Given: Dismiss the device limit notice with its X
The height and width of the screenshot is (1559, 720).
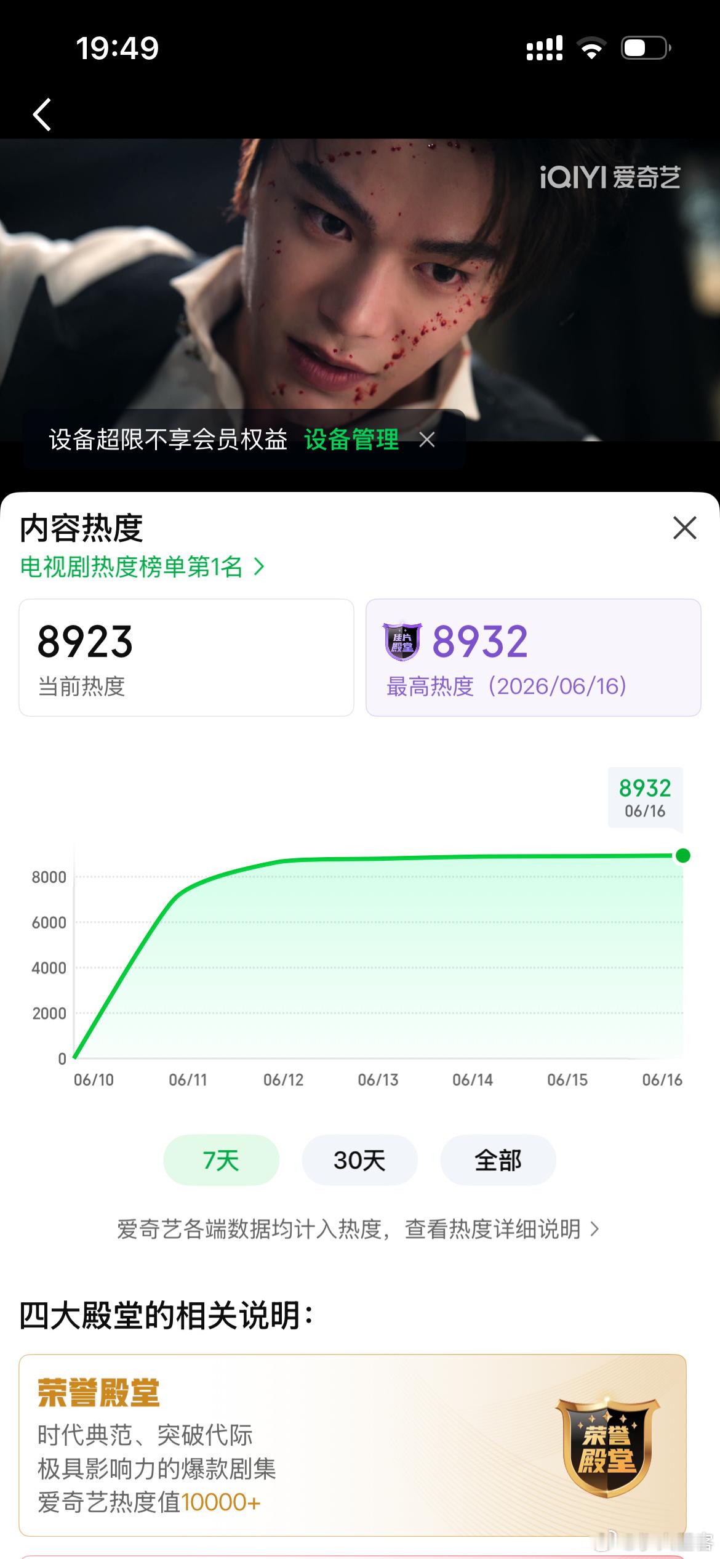Looking at the screenshot, I should point(427,440).
